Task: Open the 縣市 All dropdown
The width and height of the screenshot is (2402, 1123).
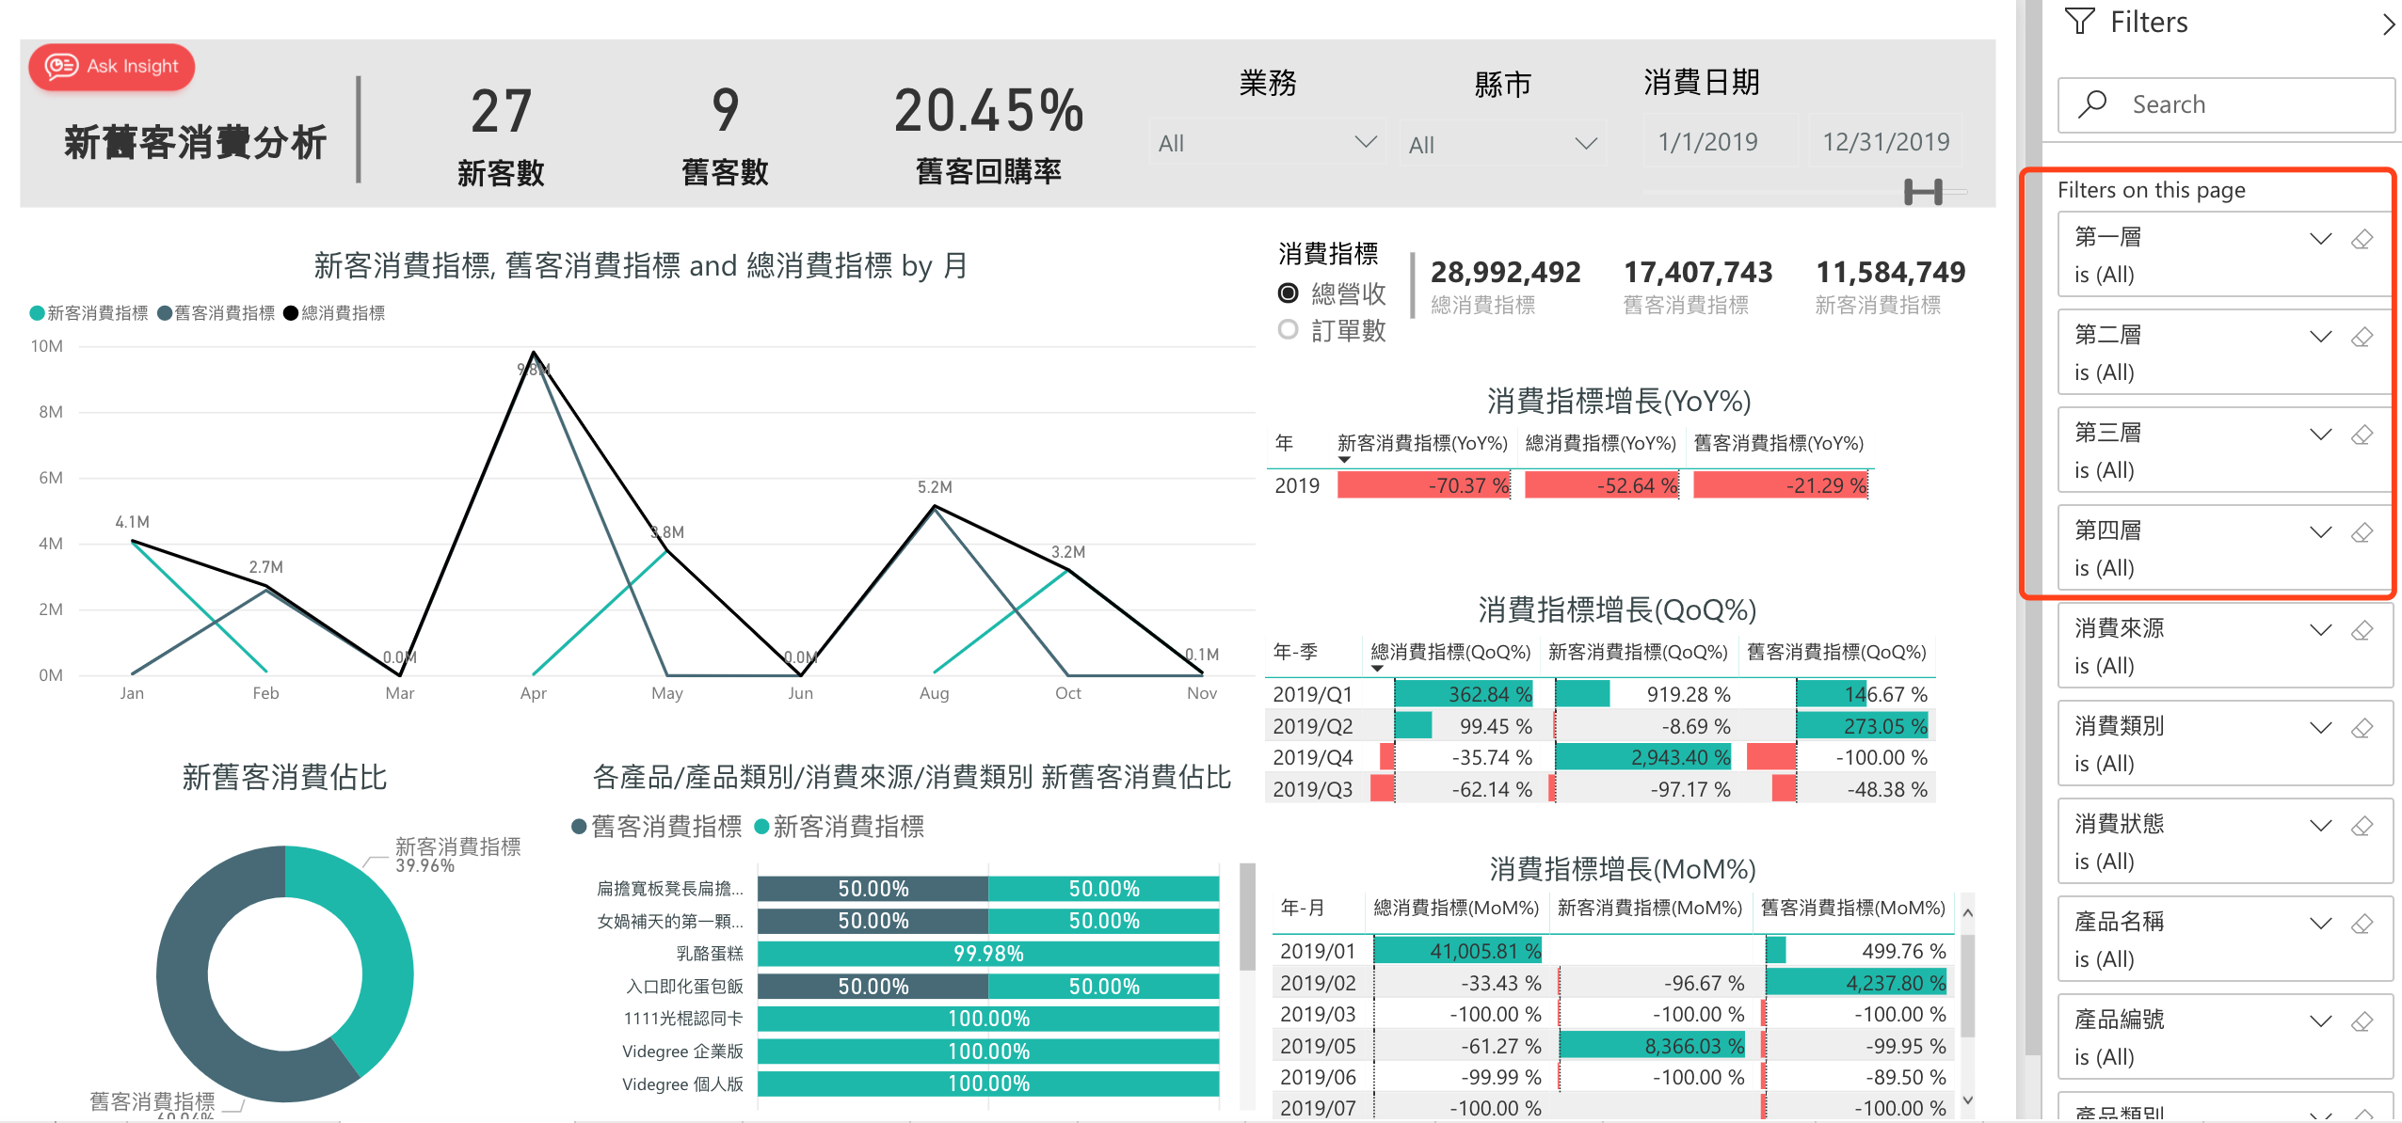Action: (x=1502, y=144)
